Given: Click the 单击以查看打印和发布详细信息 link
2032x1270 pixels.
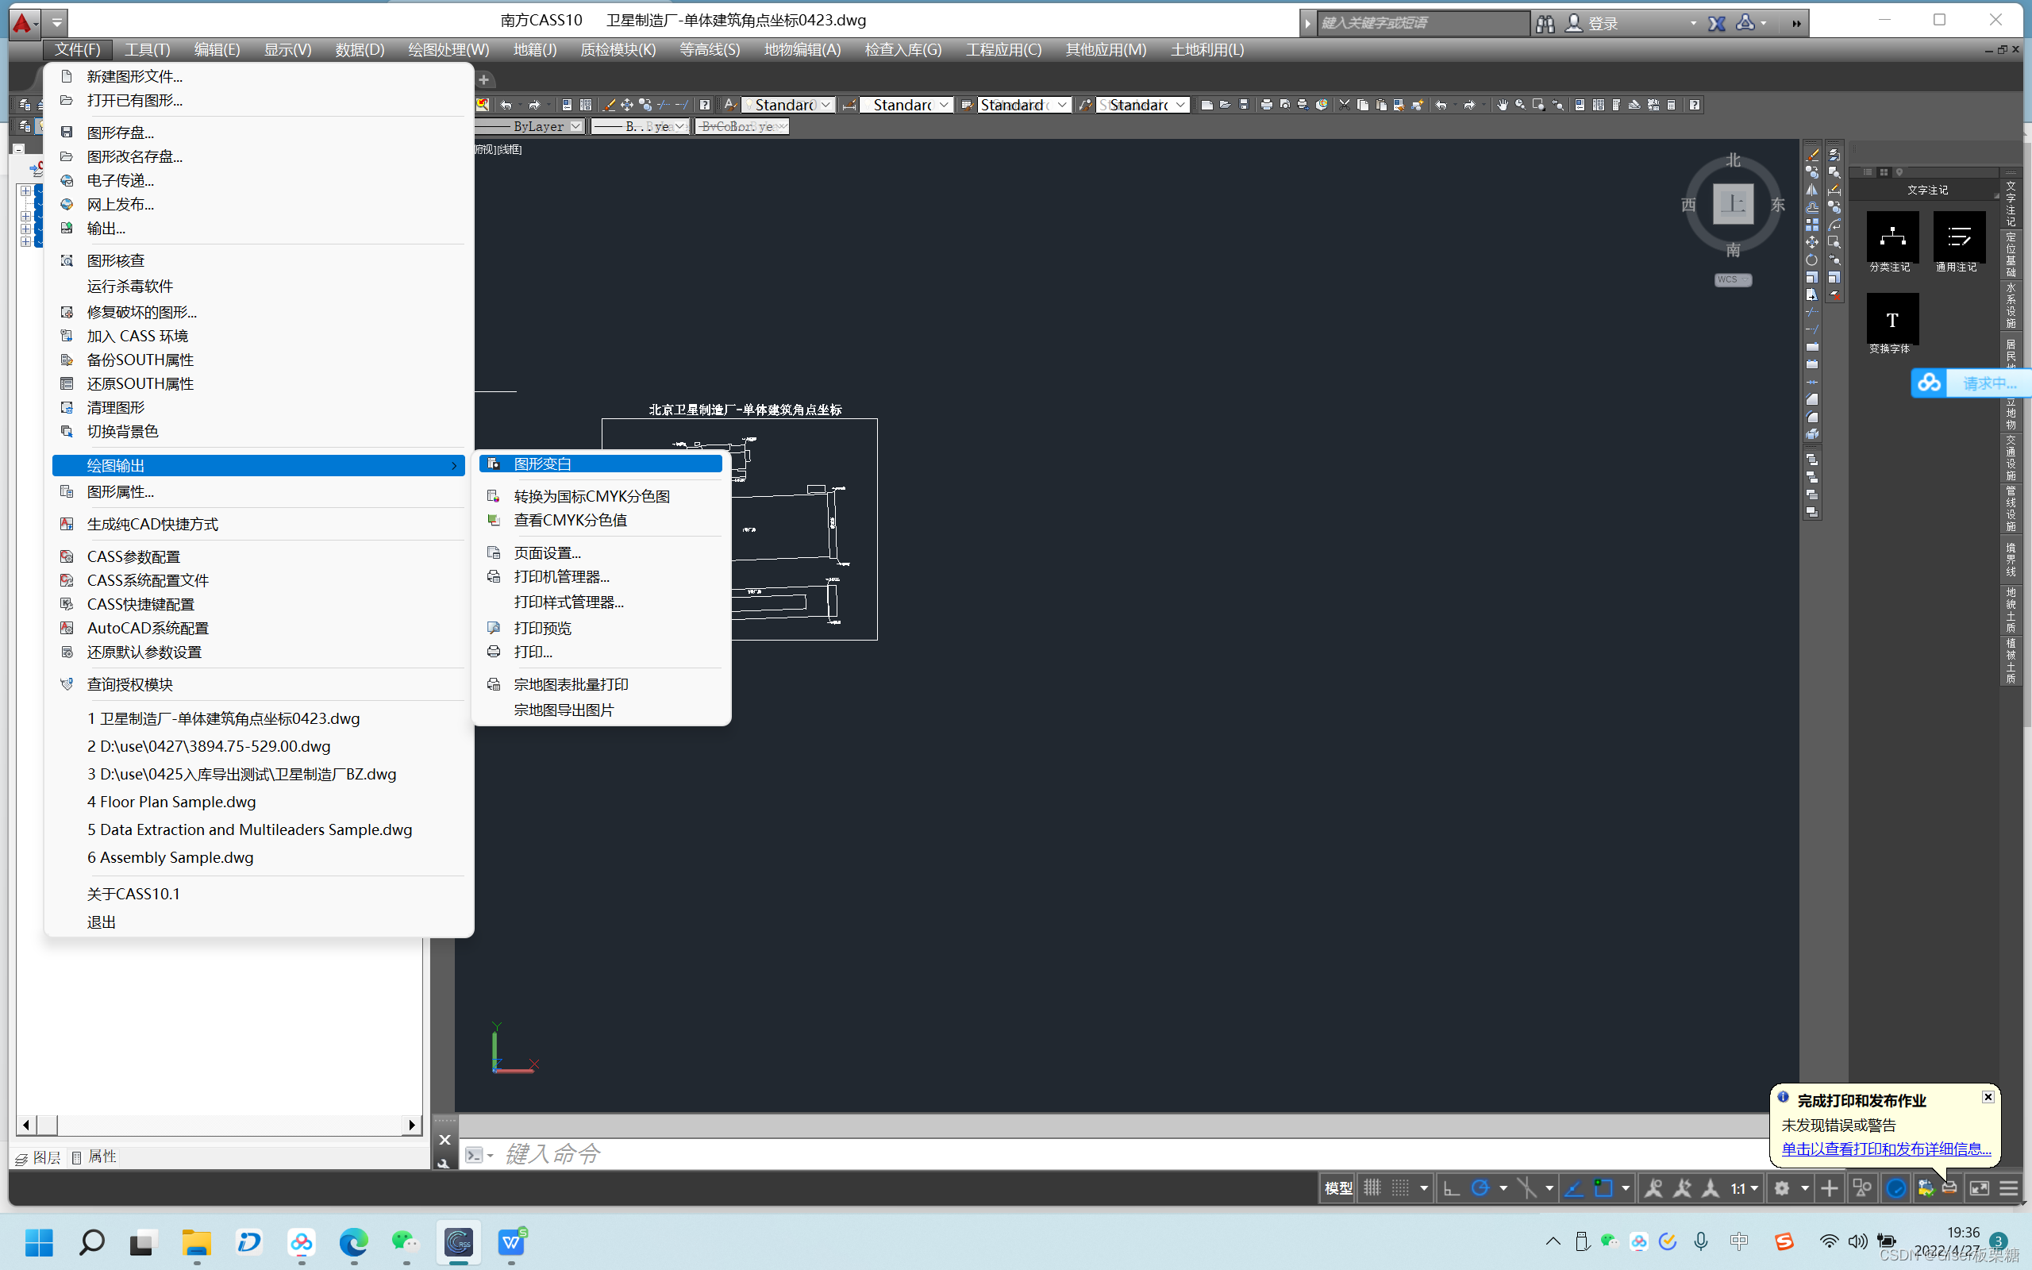Looking at the screenshot, I should point(1886,1149).
